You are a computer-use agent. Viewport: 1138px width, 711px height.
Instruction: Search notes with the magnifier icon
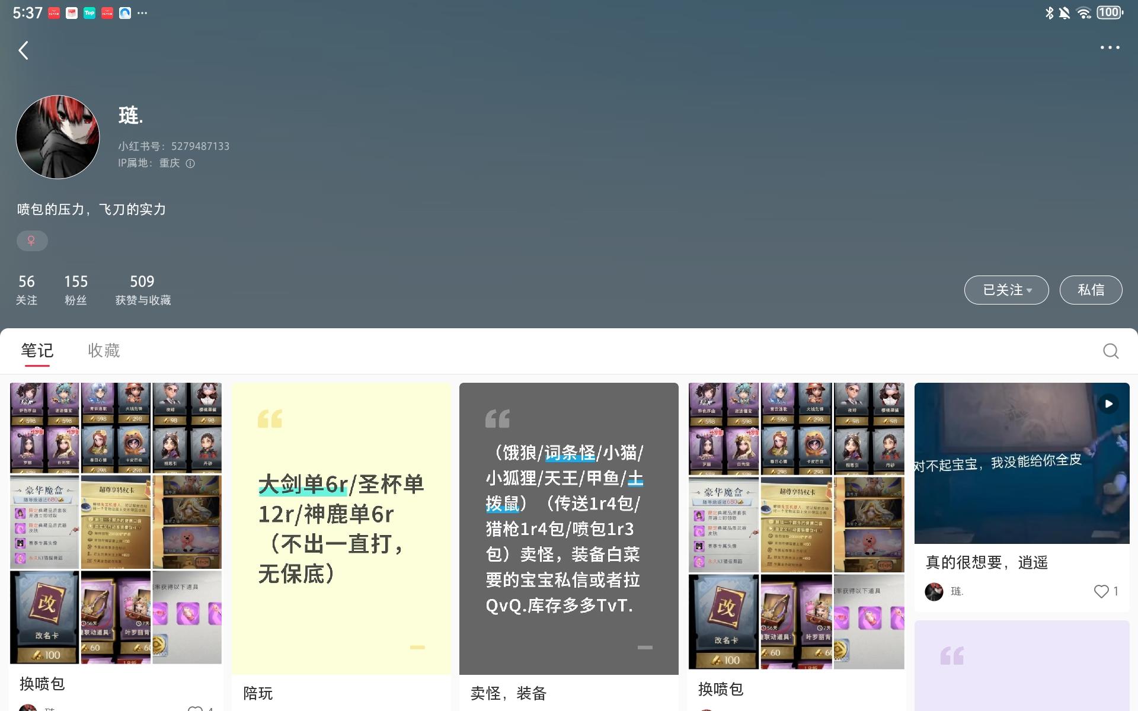coord(1111,351)
